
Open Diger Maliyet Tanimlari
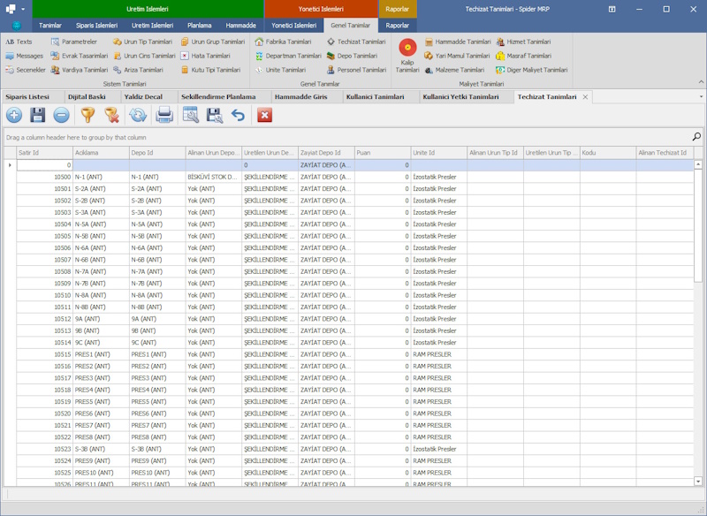pyautogui.click(x=532, y=70)
